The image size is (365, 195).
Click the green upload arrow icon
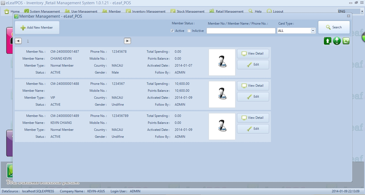(x=328, y=41)
